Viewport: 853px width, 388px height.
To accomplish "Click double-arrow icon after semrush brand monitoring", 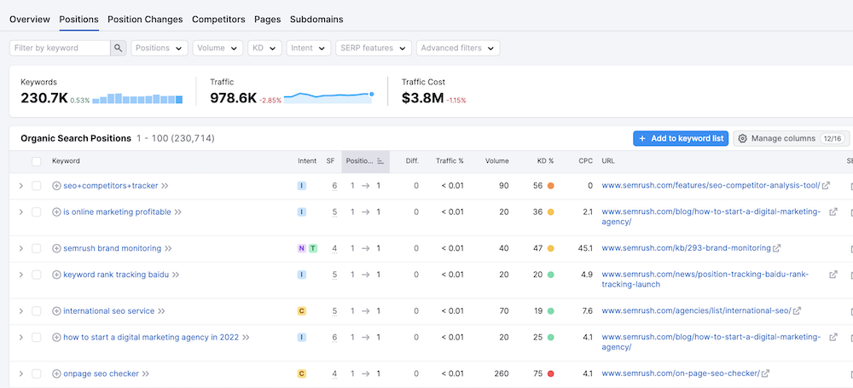I will (x=168, y=248).
